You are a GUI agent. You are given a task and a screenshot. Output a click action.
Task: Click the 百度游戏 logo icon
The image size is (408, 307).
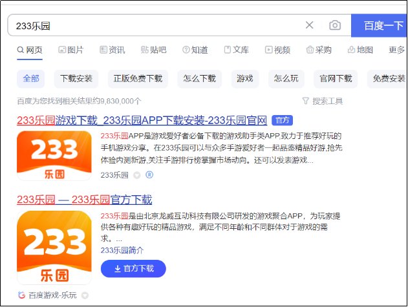tap(21, 295)
